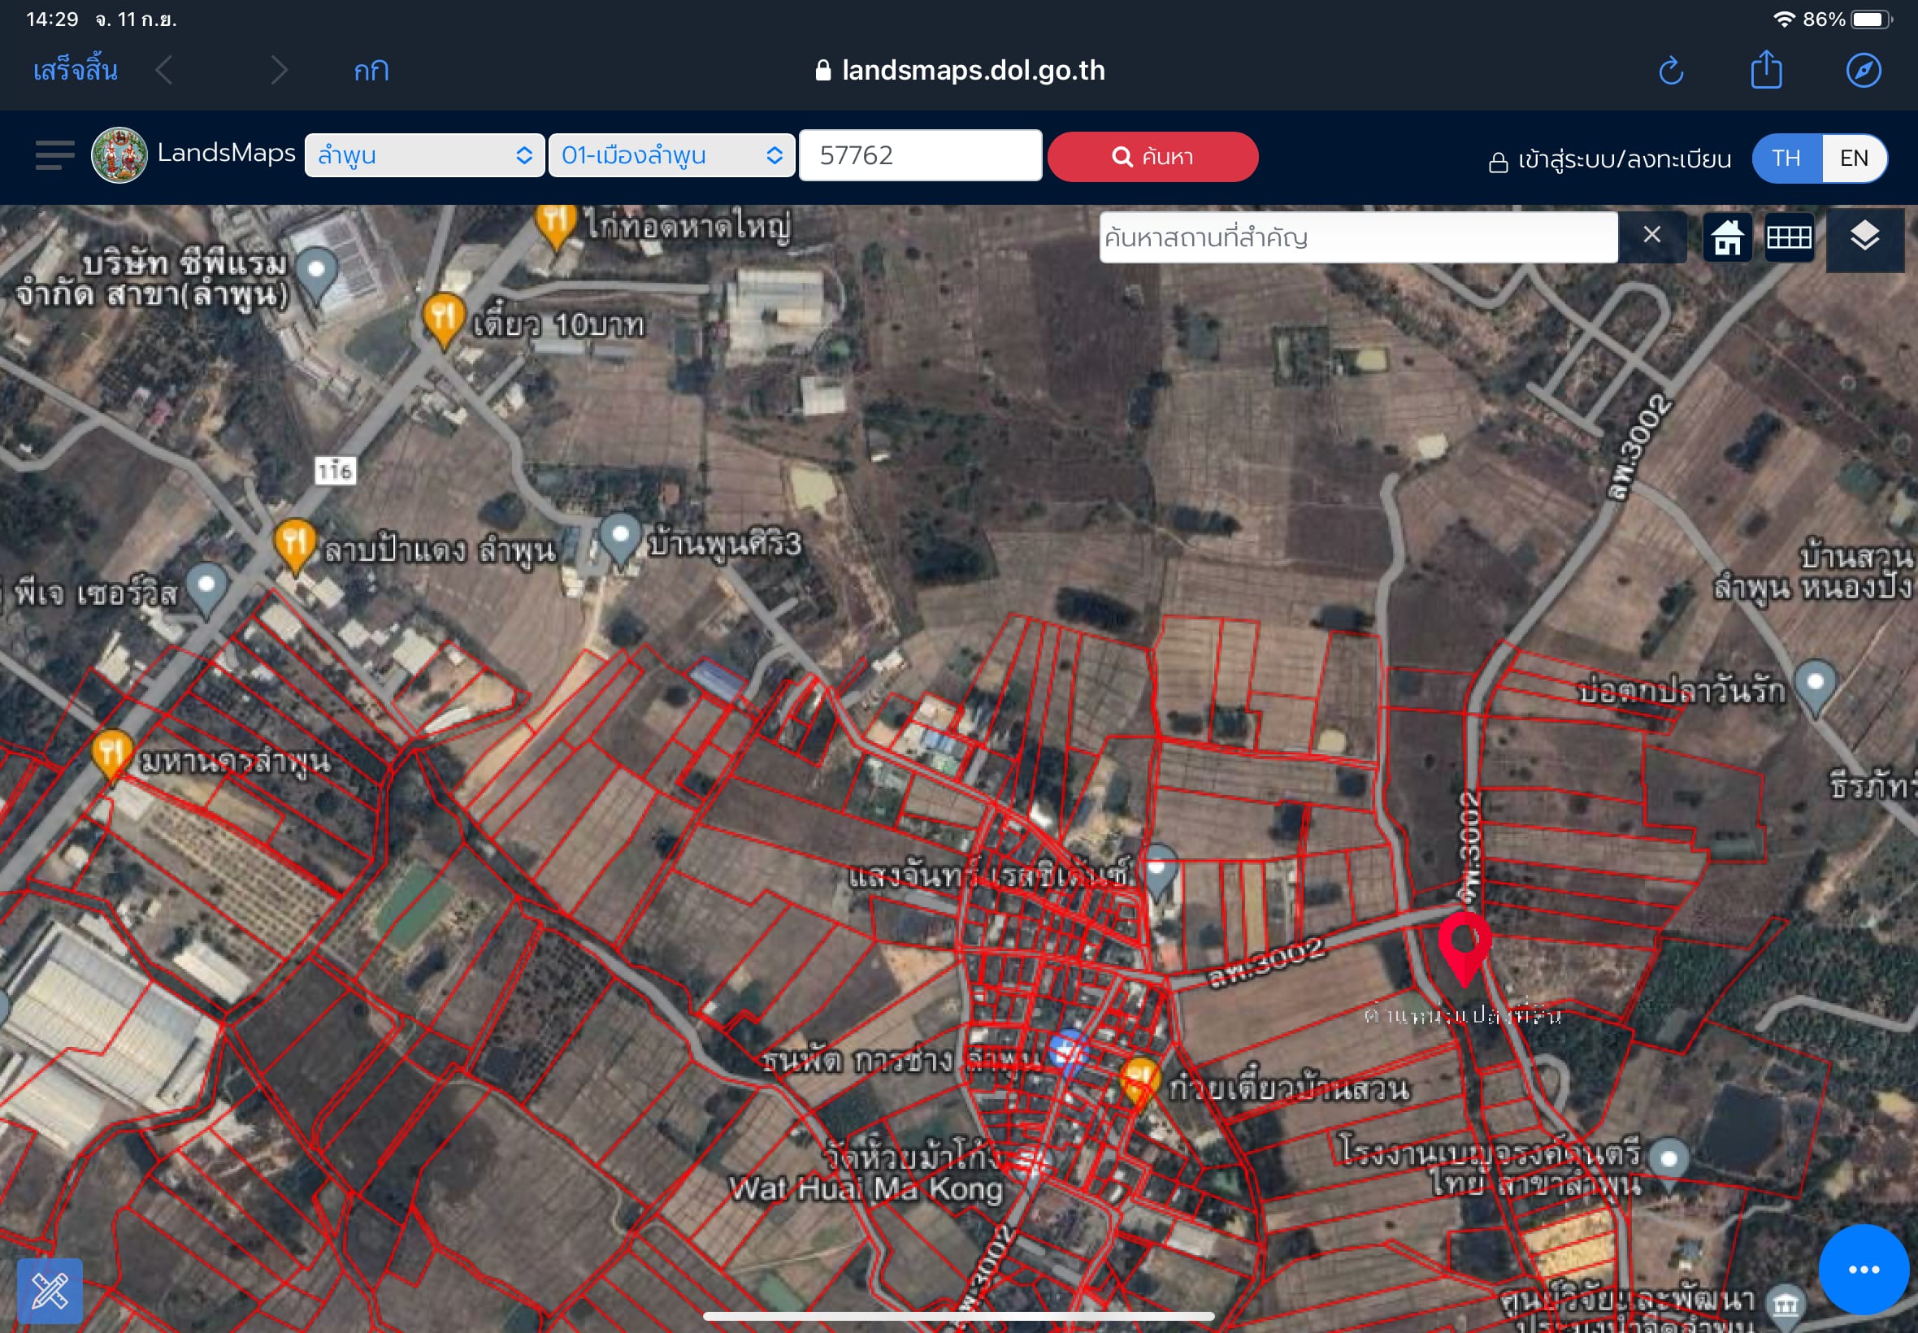1918x1333 pixels.
Task: Tap the blue three-dots floating button
Action: (x=1864, y=1270)
